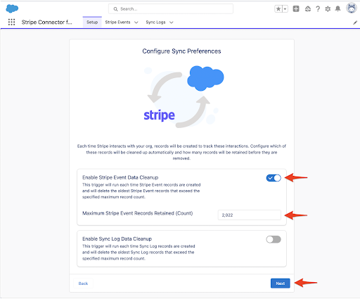Screen dimensions: 360x299
Task: Open the Trailhead guidance icon
Action: pos(307,9)
